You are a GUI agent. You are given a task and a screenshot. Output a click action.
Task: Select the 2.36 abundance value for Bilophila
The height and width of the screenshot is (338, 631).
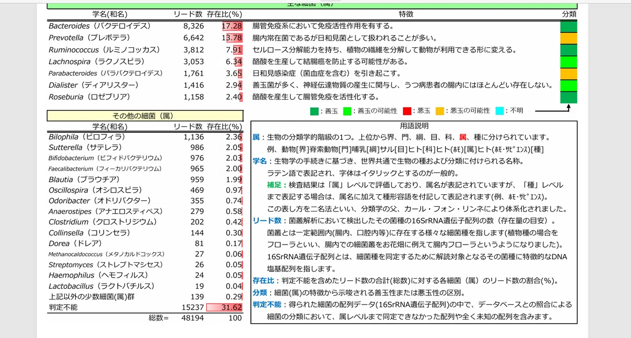pos(233,136)
